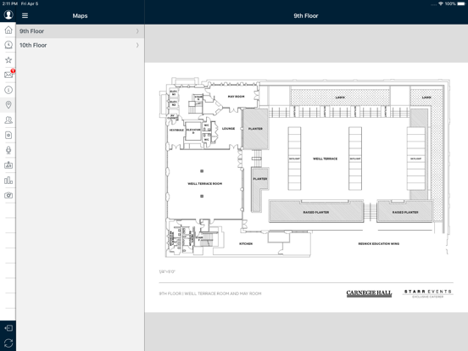This screenshot has height=351, width=468.
Task: Open the favorites star icon
Action: coord(8,60)
